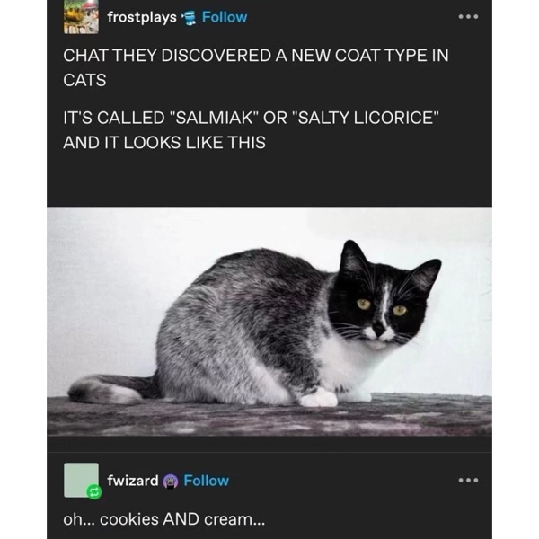Click the "AND IT LOOKS LIKE THIS" line
Screen dimensions: 539x539
coord(164,142)
